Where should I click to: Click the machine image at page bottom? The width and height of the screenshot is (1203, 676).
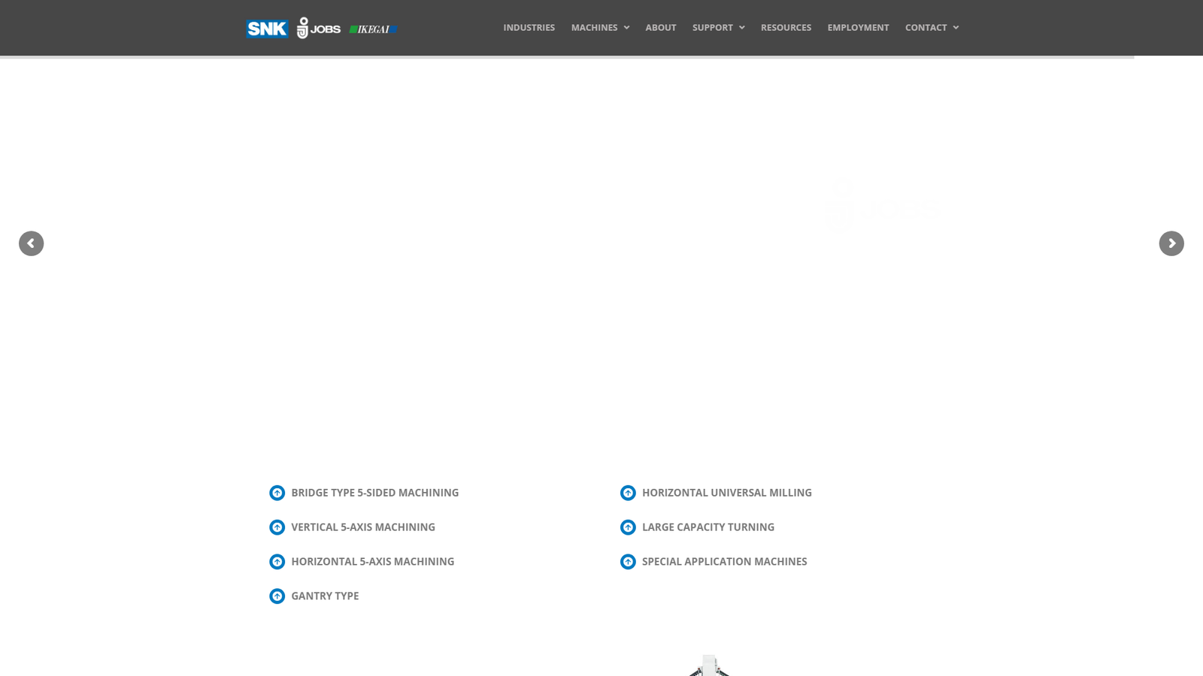[709, 666]
